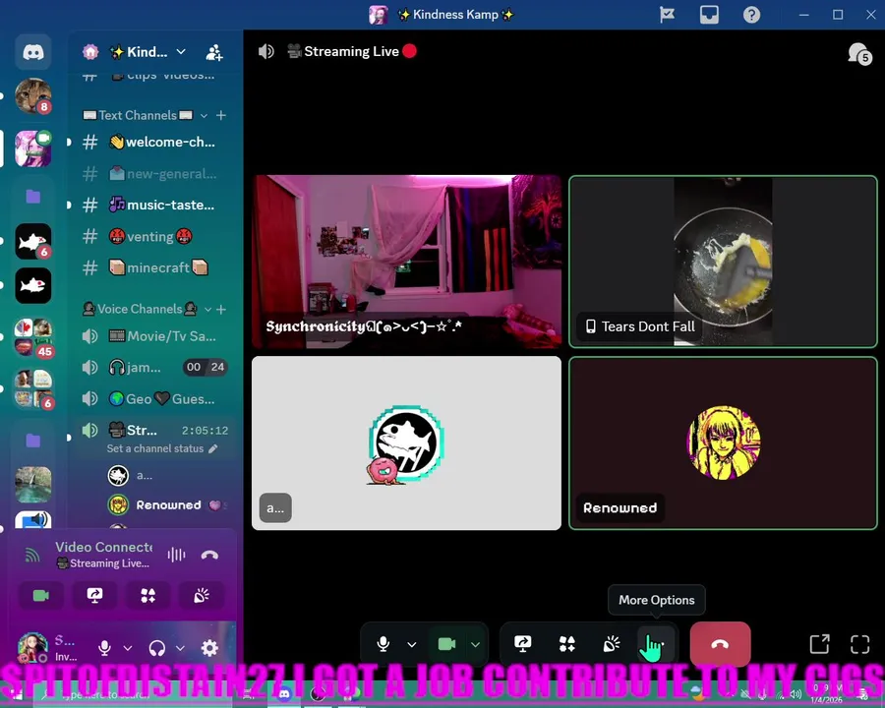Open the shark server icon with 6 badge
885x708 pixels.
[32, 241]
